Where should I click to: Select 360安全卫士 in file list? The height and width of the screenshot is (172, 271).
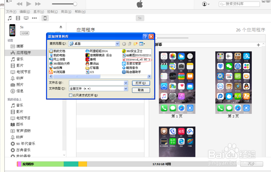pyautogui.click(x=133, y=51)
